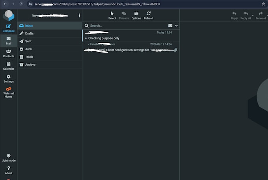Focus the mail Search field
Viewport: 268px width, 180px height.
click(x=128, y=26)
